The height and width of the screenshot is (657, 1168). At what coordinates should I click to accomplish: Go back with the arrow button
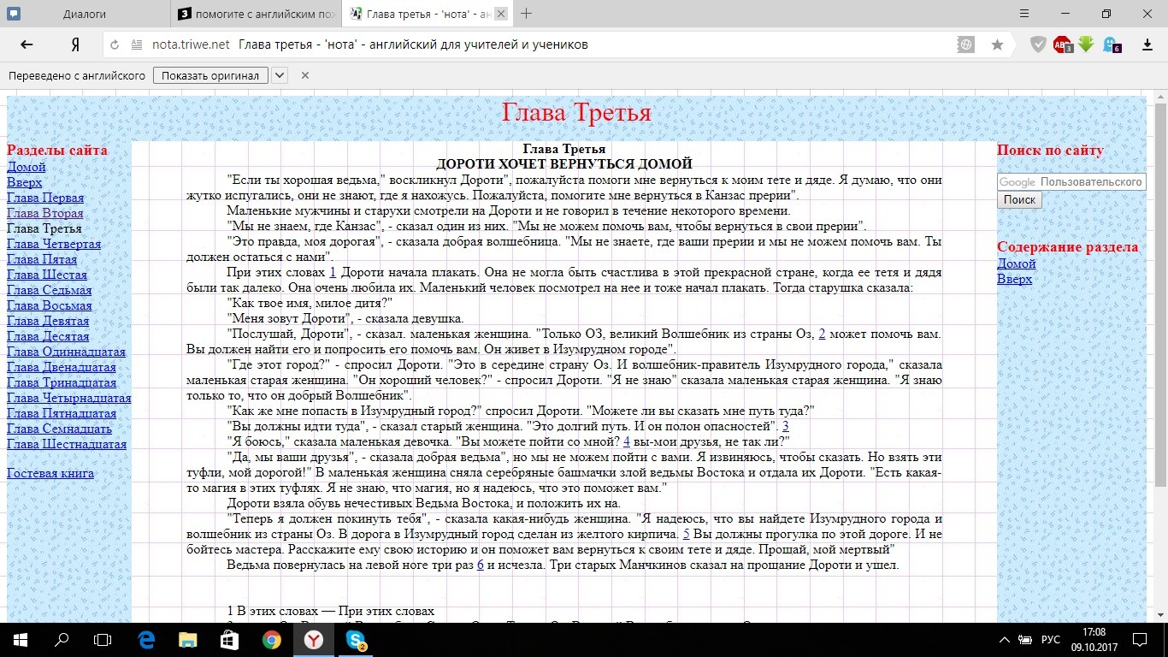pyautogui.click(x=27, y=44)
